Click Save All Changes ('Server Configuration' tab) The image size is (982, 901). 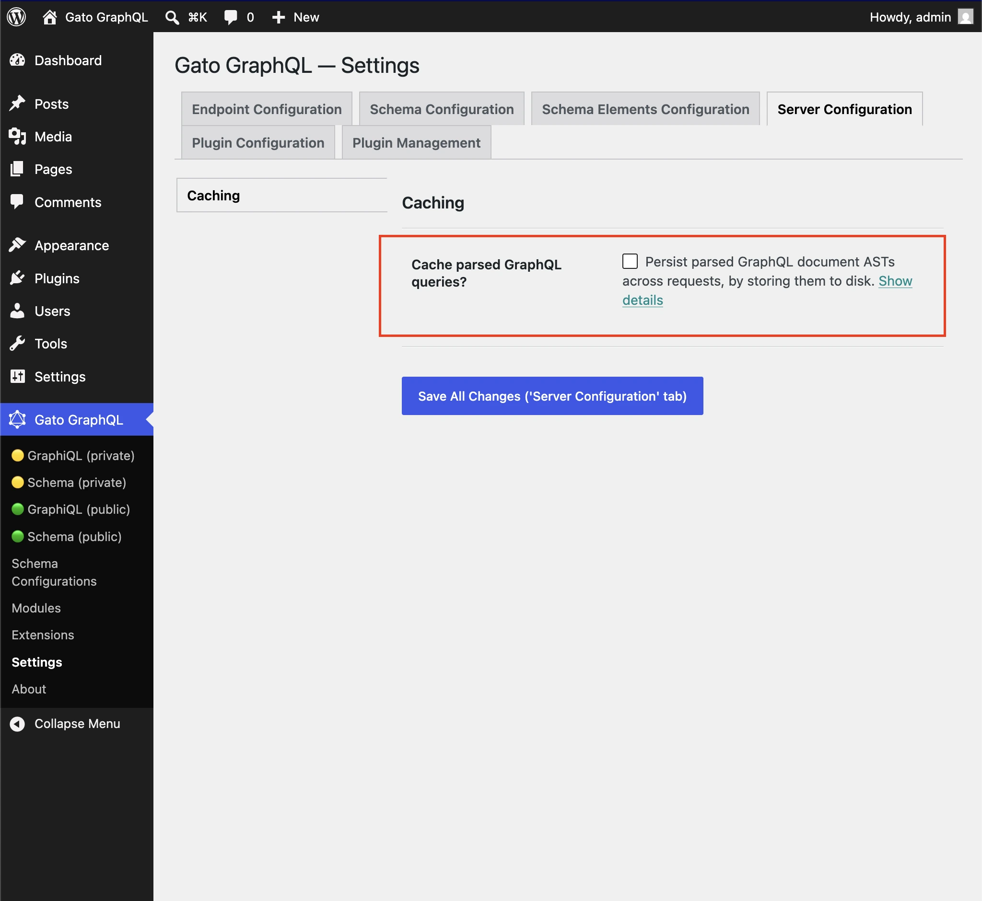point(552,396)
